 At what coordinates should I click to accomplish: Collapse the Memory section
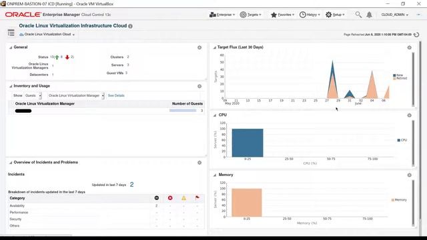[215, 175]
